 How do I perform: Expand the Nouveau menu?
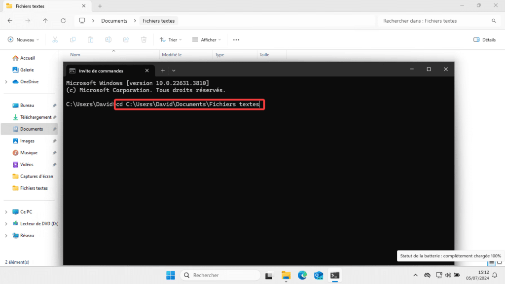pos(23,39)
